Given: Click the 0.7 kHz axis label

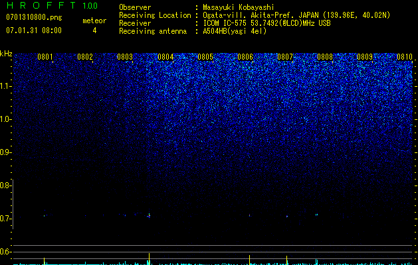Looking at the screenshot, I should [6, 219].
